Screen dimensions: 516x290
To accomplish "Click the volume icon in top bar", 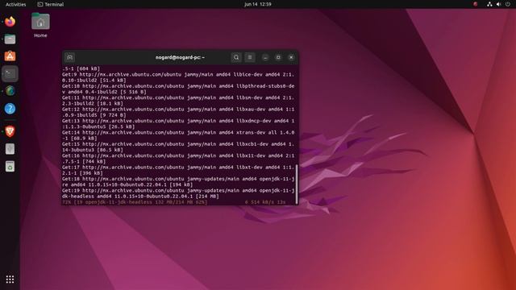I will (499, 4).
